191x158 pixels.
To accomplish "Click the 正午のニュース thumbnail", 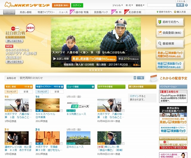I will click(78, 138).
